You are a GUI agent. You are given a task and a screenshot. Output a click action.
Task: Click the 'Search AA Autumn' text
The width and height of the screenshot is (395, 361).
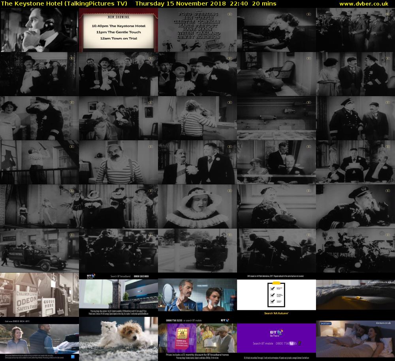(276, 313)
